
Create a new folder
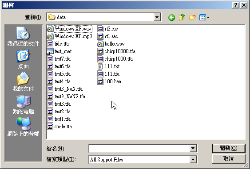[x=192, y=17]
